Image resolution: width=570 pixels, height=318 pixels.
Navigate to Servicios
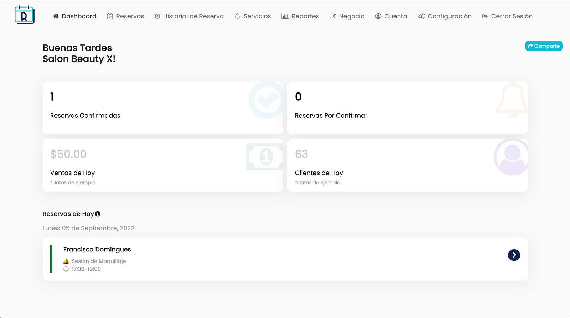point(253,16)
